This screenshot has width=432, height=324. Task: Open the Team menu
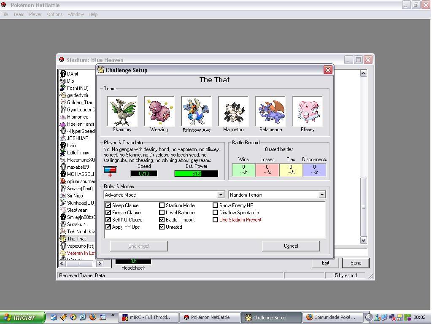pyautogui.click(x=19, y=14)
